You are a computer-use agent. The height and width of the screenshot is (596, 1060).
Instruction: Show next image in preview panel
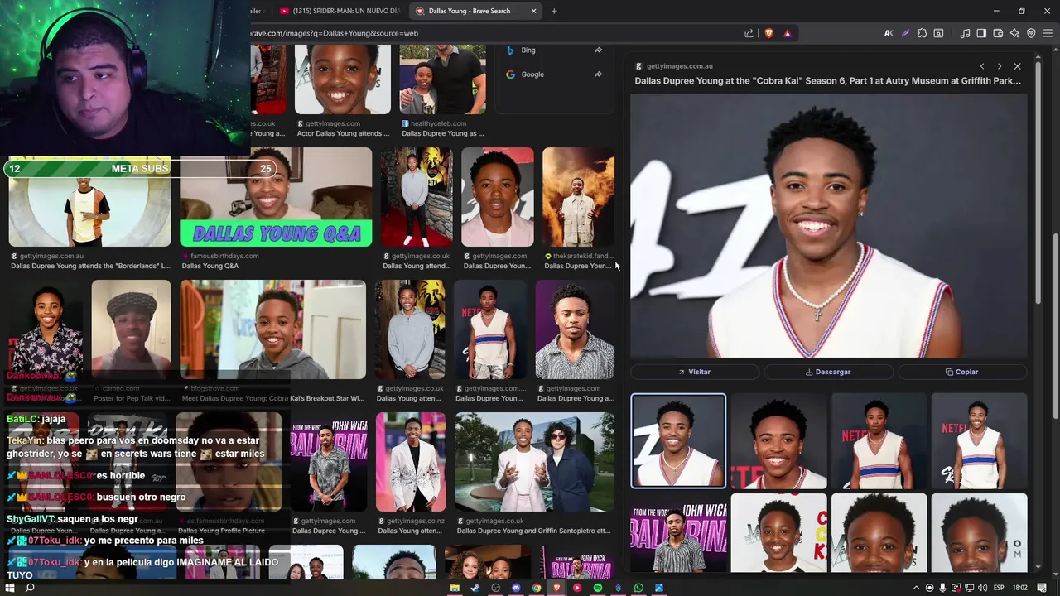click(x=1000, y=66)
